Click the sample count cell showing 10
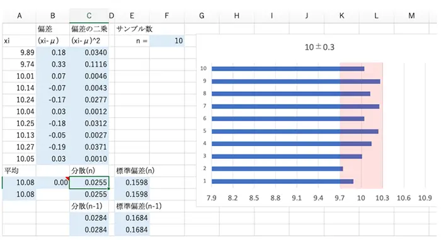 click(167, 41)
